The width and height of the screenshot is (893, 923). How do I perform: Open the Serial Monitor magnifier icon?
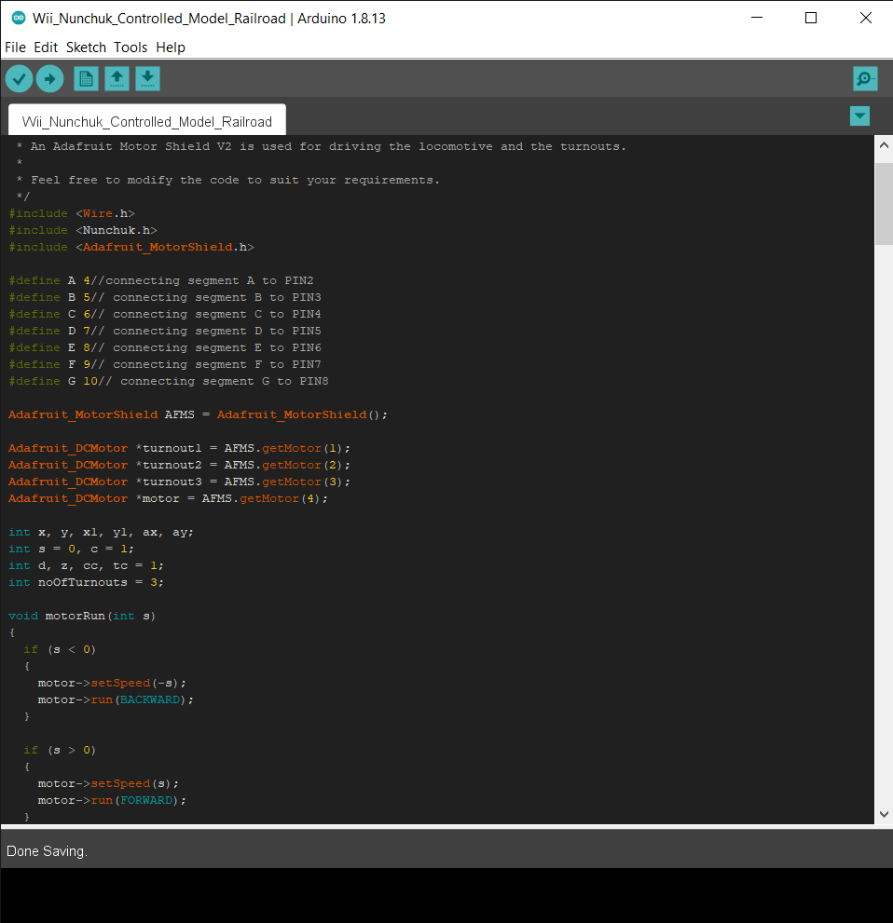pos(865,79)
